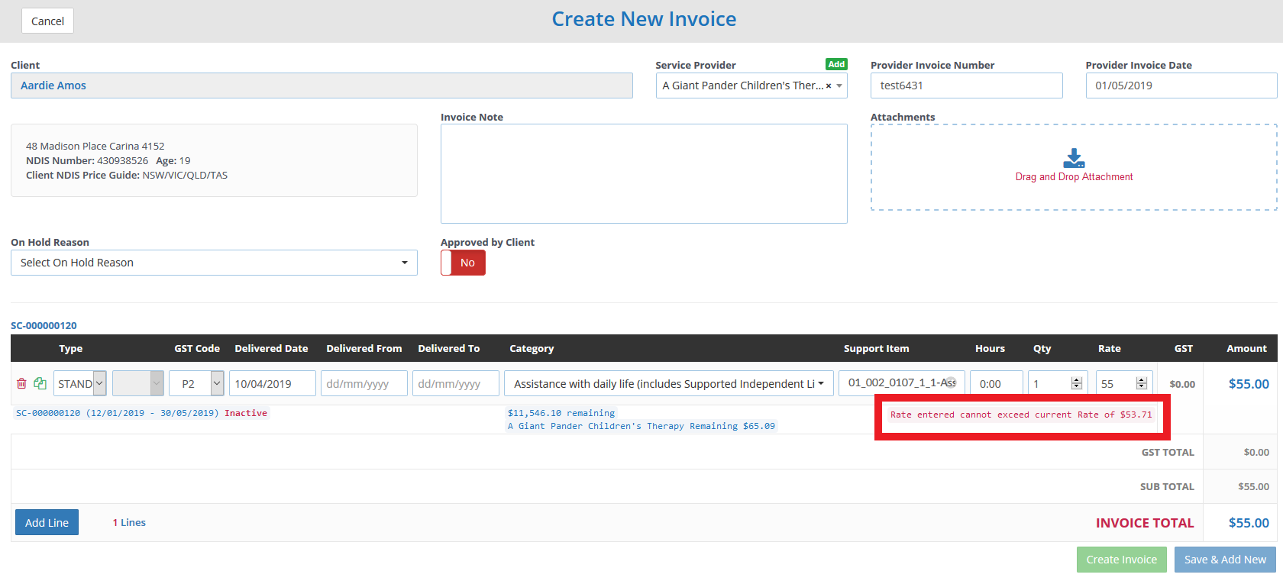Viewport: 1283px width, 584px height.
Task: Click the address 48 Madison Place Carina 4152
Action: click(x=95, y=146)
